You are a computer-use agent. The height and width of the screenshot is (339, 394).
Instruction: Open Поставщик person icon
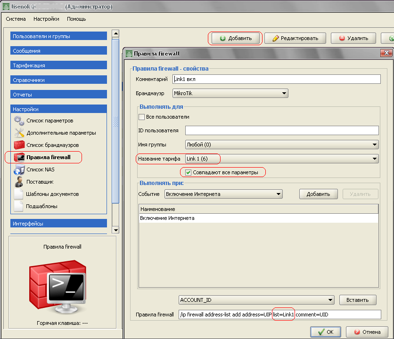point(19,182)
